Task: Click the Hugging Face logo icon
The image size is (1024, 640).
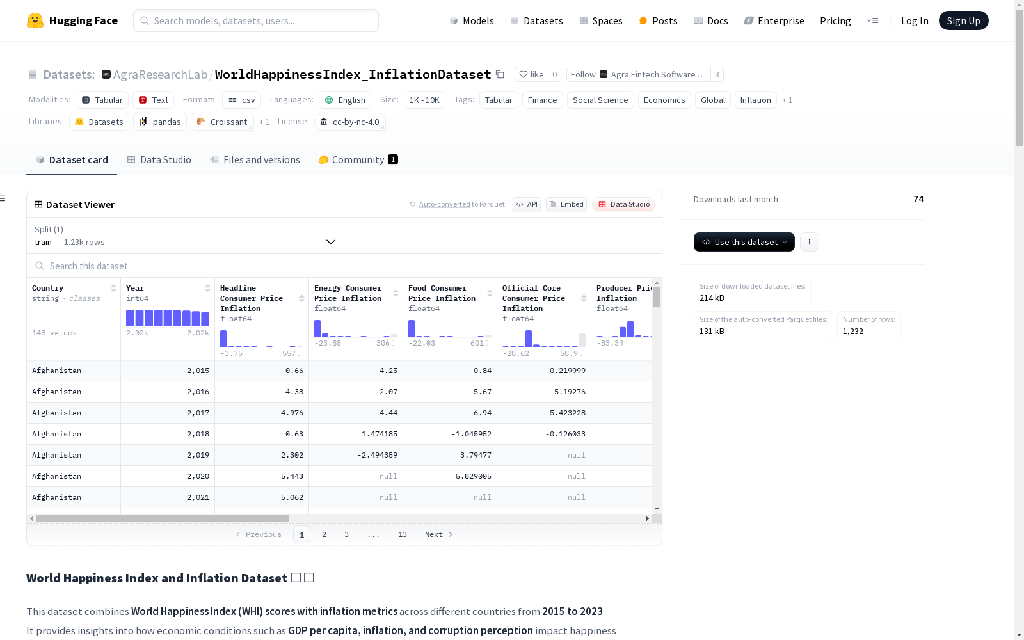Action: tap(35, 20)
